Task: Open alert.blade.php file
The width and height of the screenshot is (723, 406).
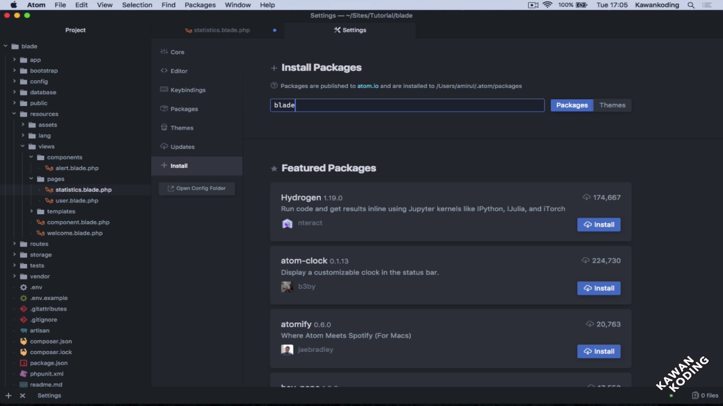Action: (77, 168)
